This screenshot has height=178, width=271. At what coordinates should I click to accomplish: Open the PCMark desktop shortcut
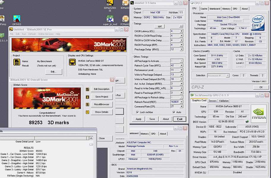coord(125,20)
